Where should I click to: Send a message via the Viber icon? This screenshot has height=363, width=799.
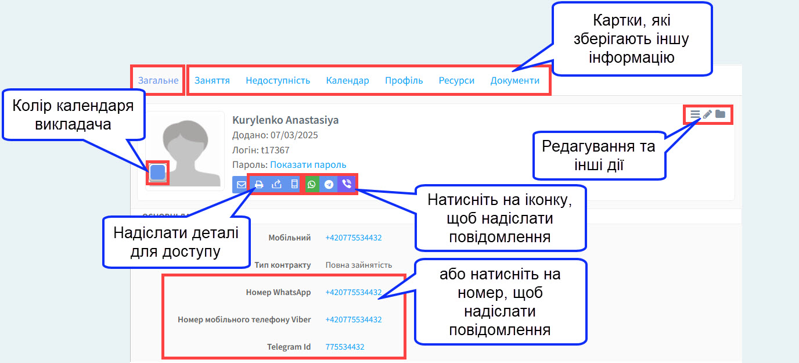click(x=347, y=185)
